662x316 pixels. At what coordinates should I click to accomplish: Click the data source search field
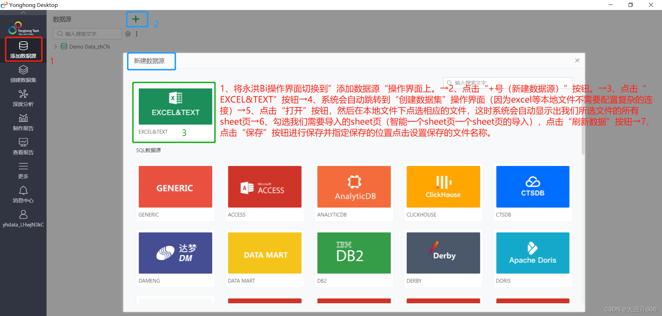click(x=87, y=34)
